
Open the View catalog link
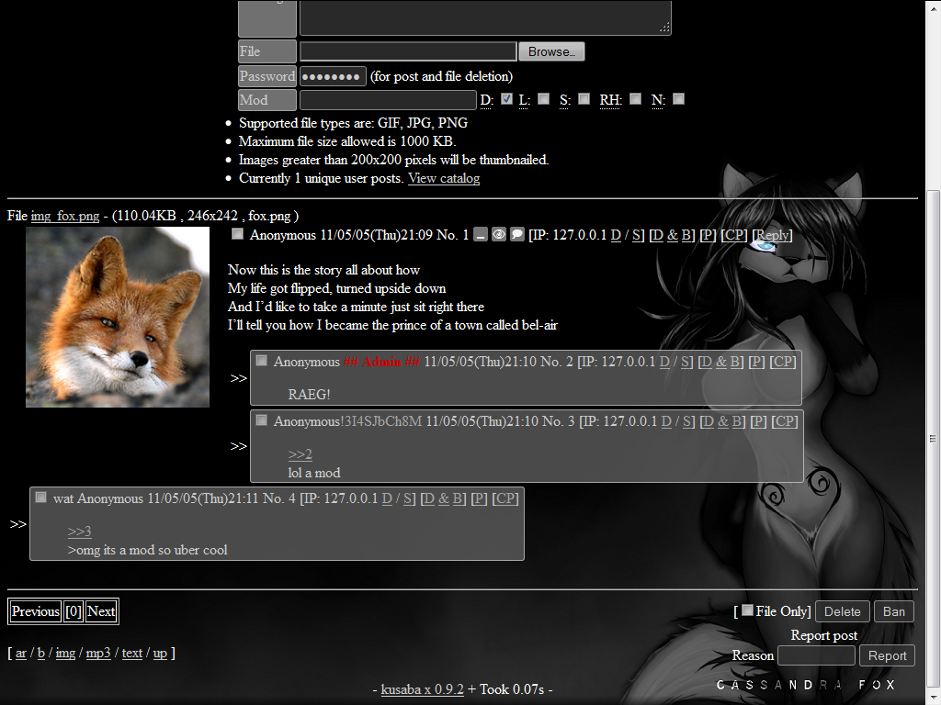[x=444, y=178]
